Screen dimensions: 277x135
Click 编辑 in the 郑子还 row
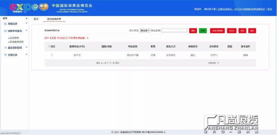point(245,55)
